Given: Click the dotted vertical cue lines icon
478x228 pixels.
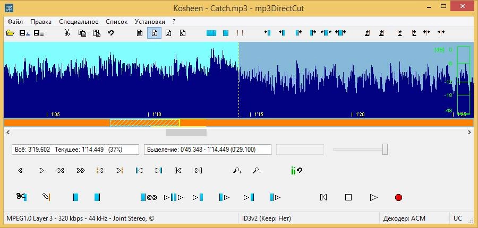Looking at the screenshot, I should coord(240,33).
